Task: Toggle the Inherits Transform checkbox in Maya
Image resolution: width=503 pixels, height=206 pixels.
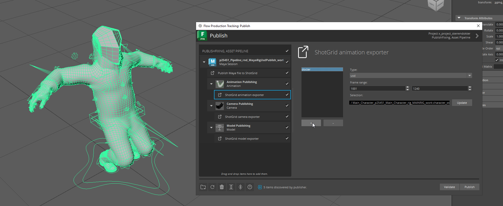Action: coord(497,60)
